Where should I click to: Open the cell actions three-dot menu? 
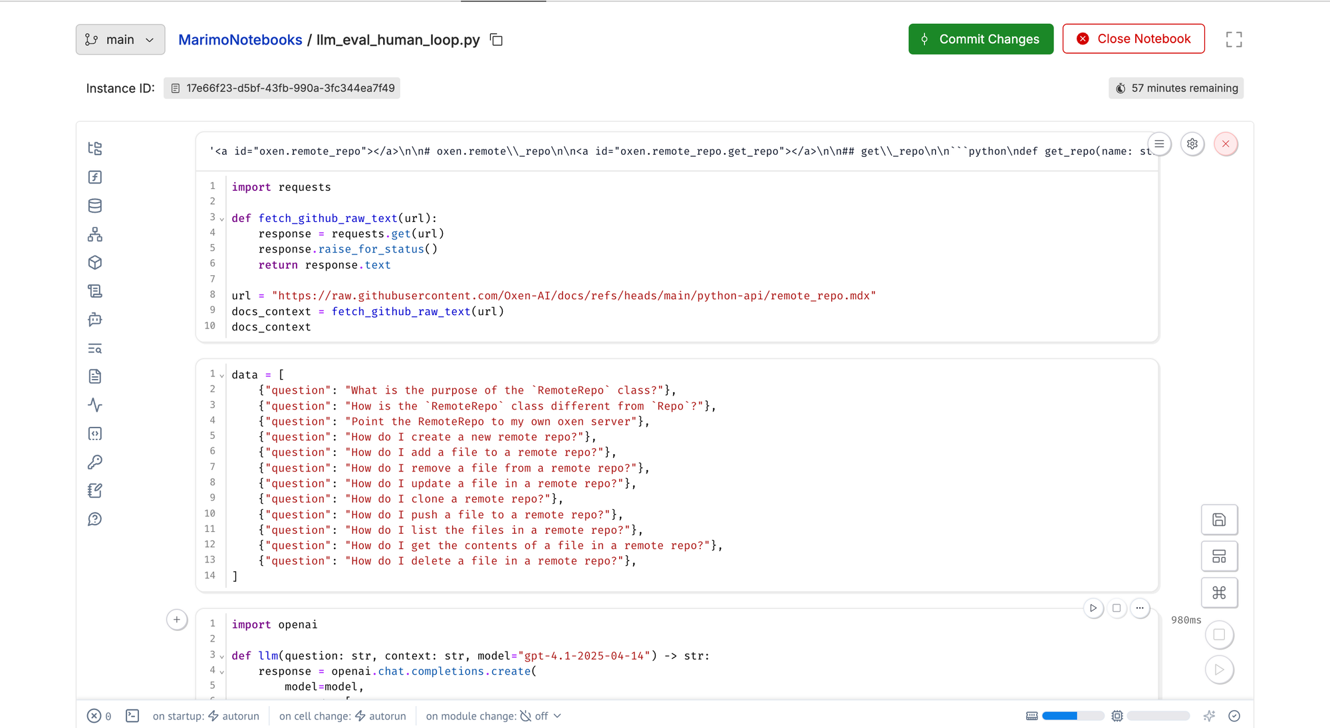pyautogui.click(x=1140, y=608)
